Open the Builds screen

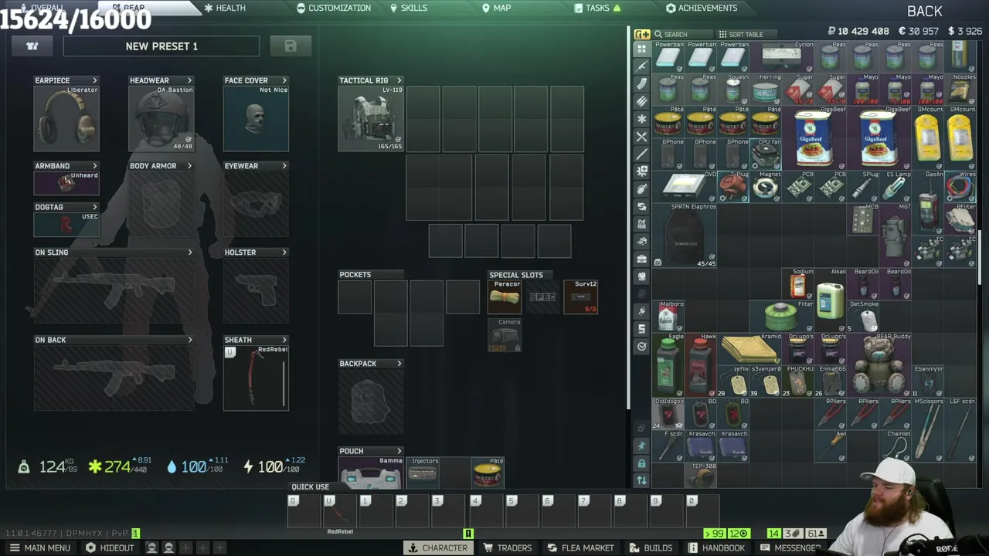[651, 548]
